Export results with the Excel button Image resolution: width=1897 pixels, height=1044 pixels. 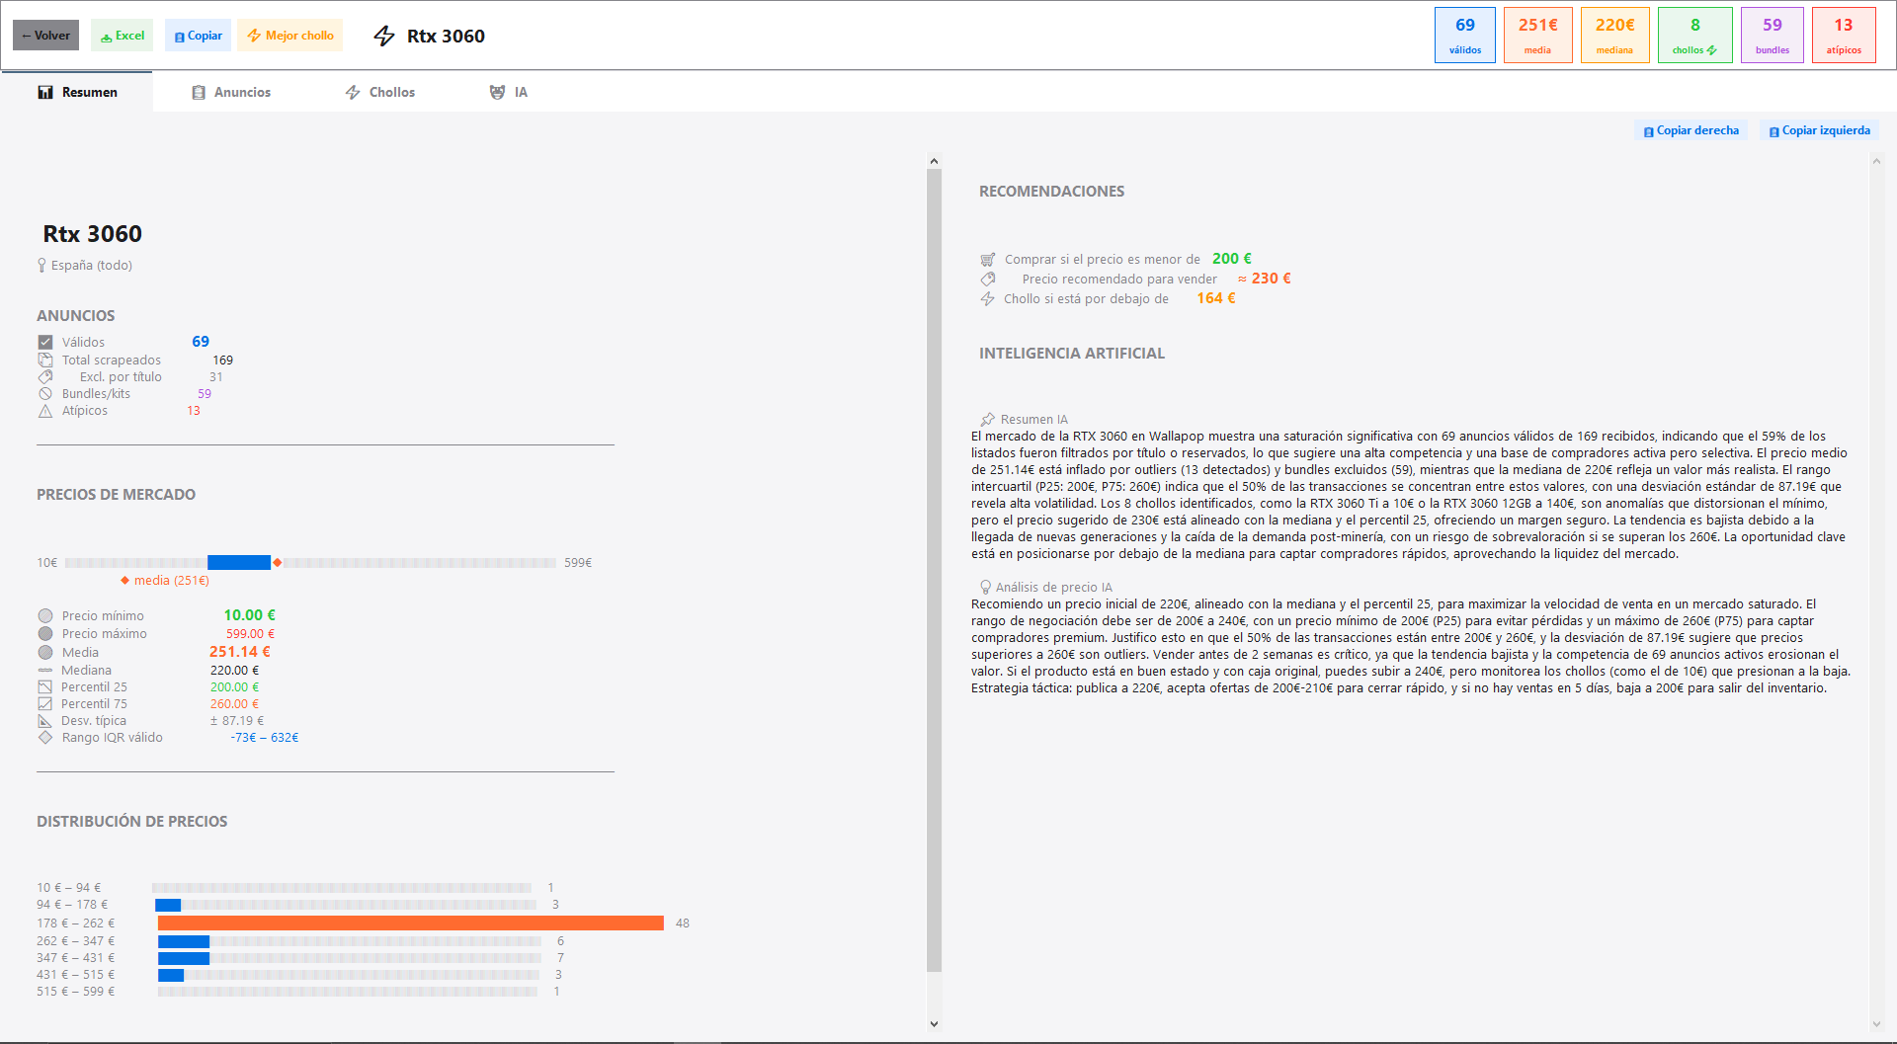[x=123, y=36]
